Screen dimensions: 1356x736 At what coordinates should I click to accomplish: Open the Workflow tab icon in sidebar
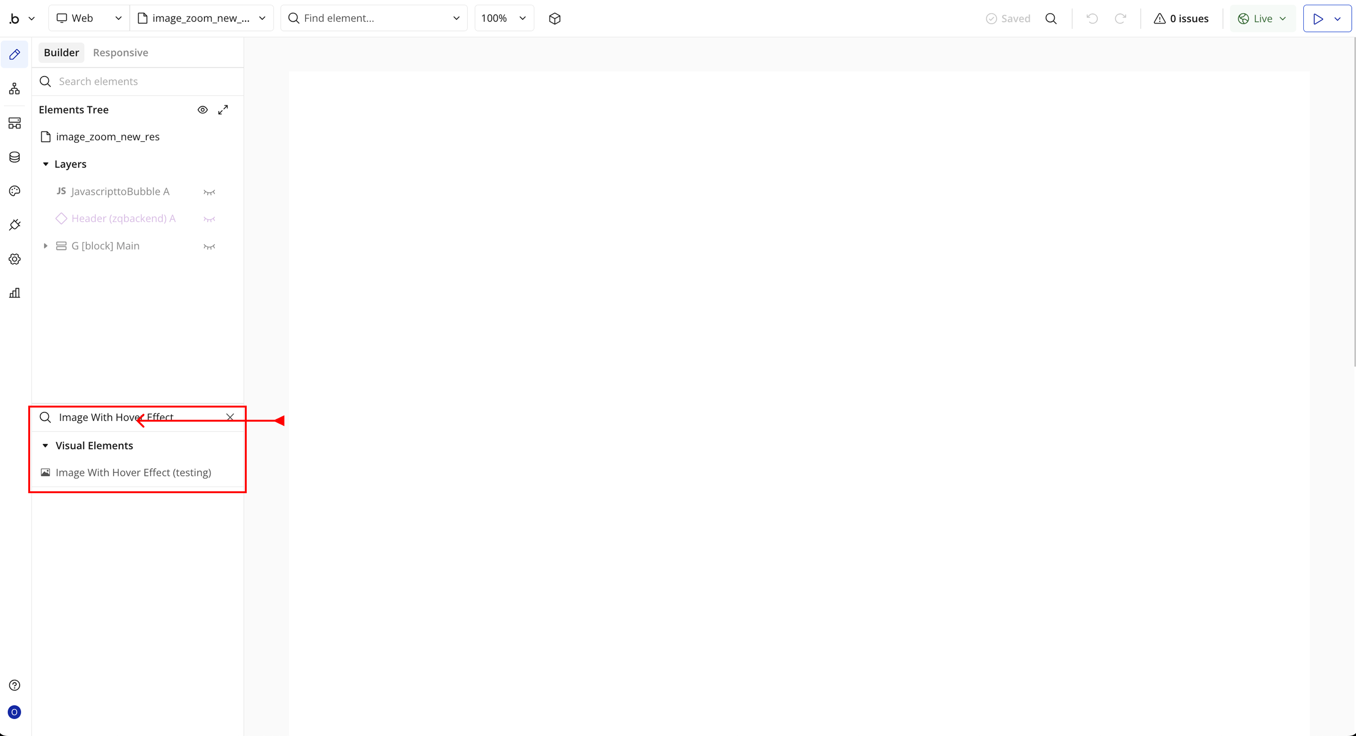14,88
